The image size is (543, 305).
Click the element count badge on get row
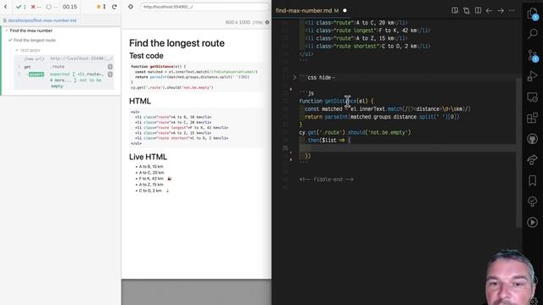[x=110, y=66]
